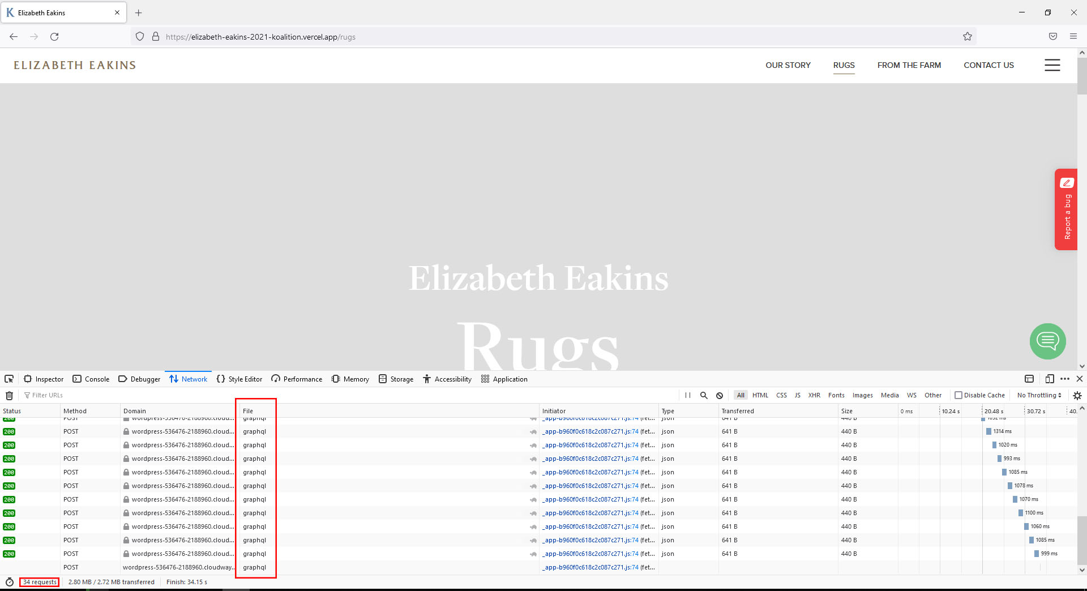Open the Style Editor tab

pos(239,379)
